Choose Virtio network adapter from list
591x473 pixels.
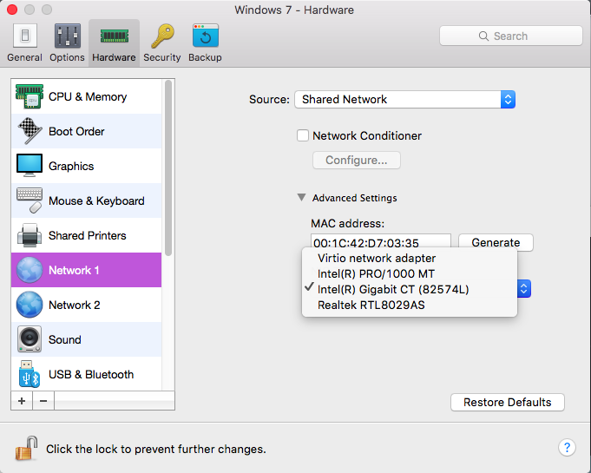click(x=377, y=258)
